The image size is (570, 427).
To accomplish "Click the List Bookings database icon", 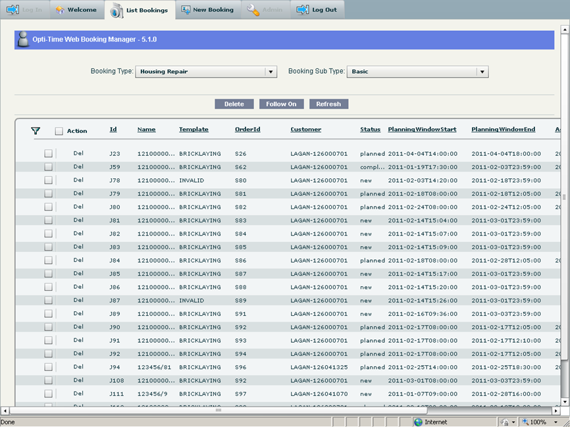I will pyautogui.click(x=117, y=11).
